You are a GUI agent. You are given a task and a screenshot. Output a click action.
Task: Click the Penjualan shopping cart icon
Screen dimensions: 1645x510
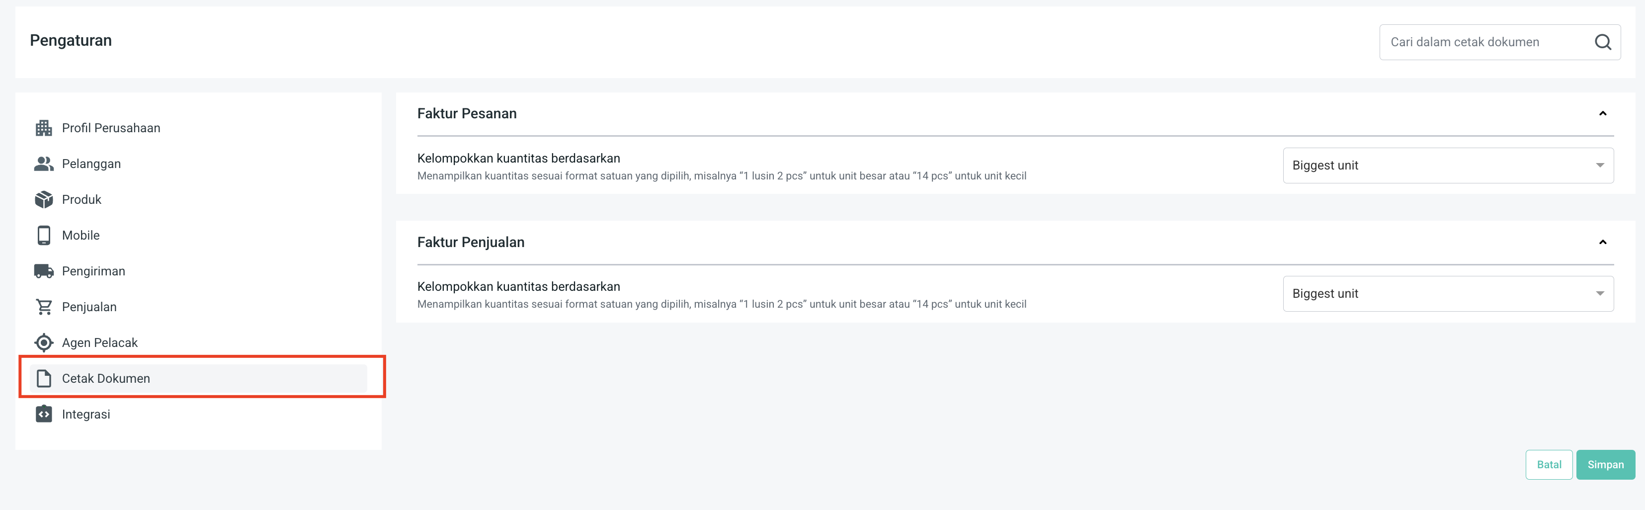coord(43,307)
